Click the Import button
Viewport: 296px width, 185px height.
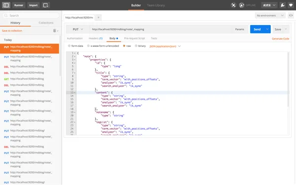(33, 5)
